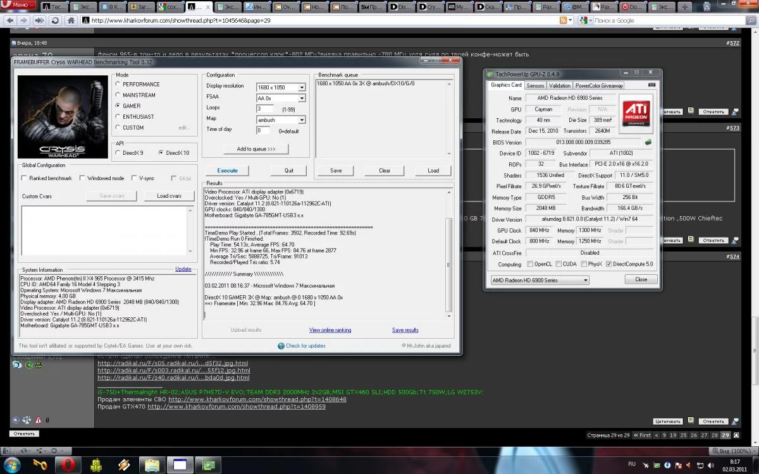The image size is (759, 474).
Task: Enable the V-sync checkbox
Action: pos(134,178)
